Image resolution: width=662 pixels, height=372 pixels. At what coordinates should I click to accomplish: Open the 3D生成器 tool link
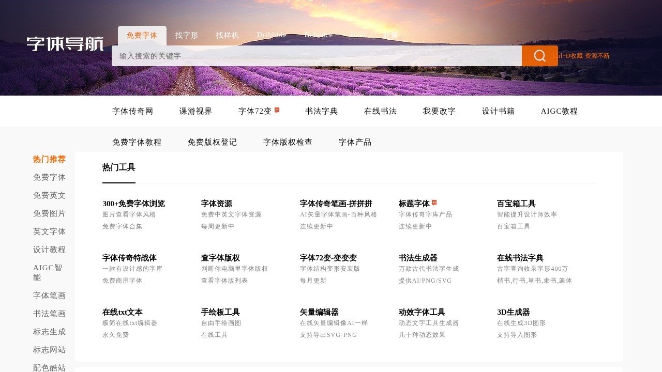tap(513, 312)
